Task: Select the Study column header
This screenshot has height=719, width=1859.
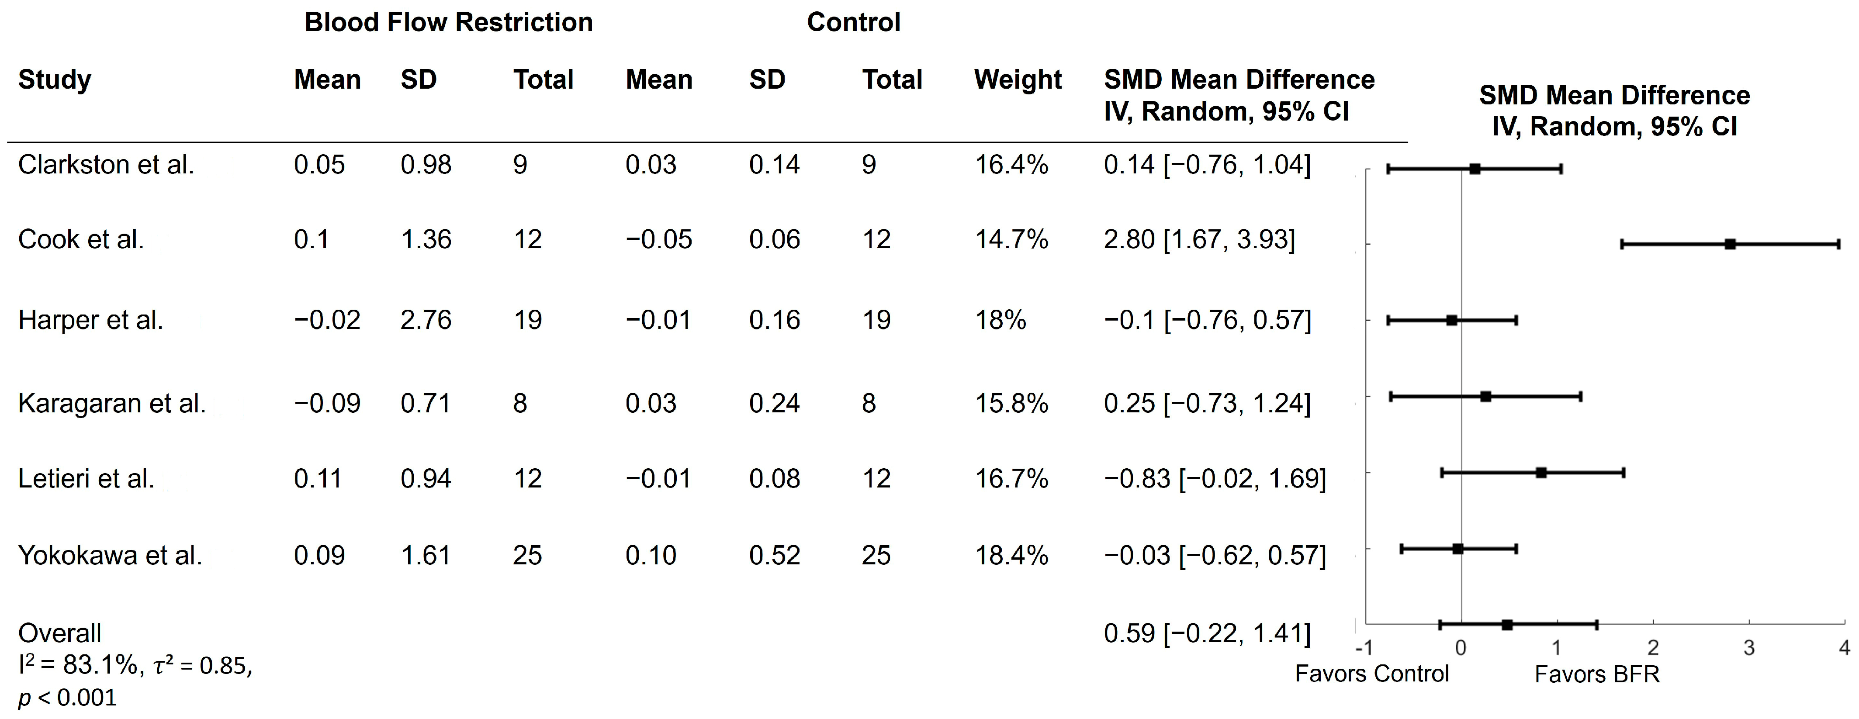Action: [x=55, y=80]
